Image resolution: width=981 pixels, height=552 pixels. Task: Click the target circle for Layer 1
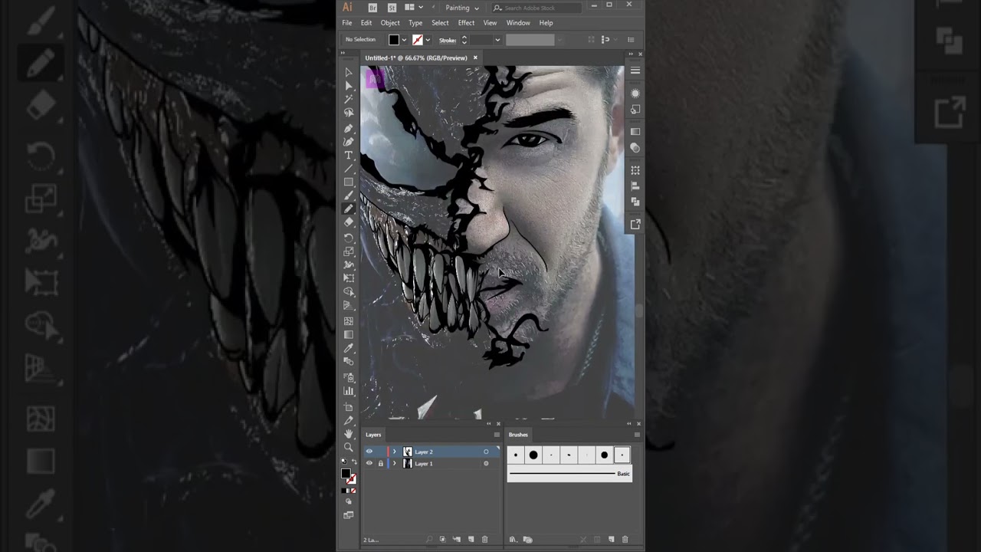(486, 464)
